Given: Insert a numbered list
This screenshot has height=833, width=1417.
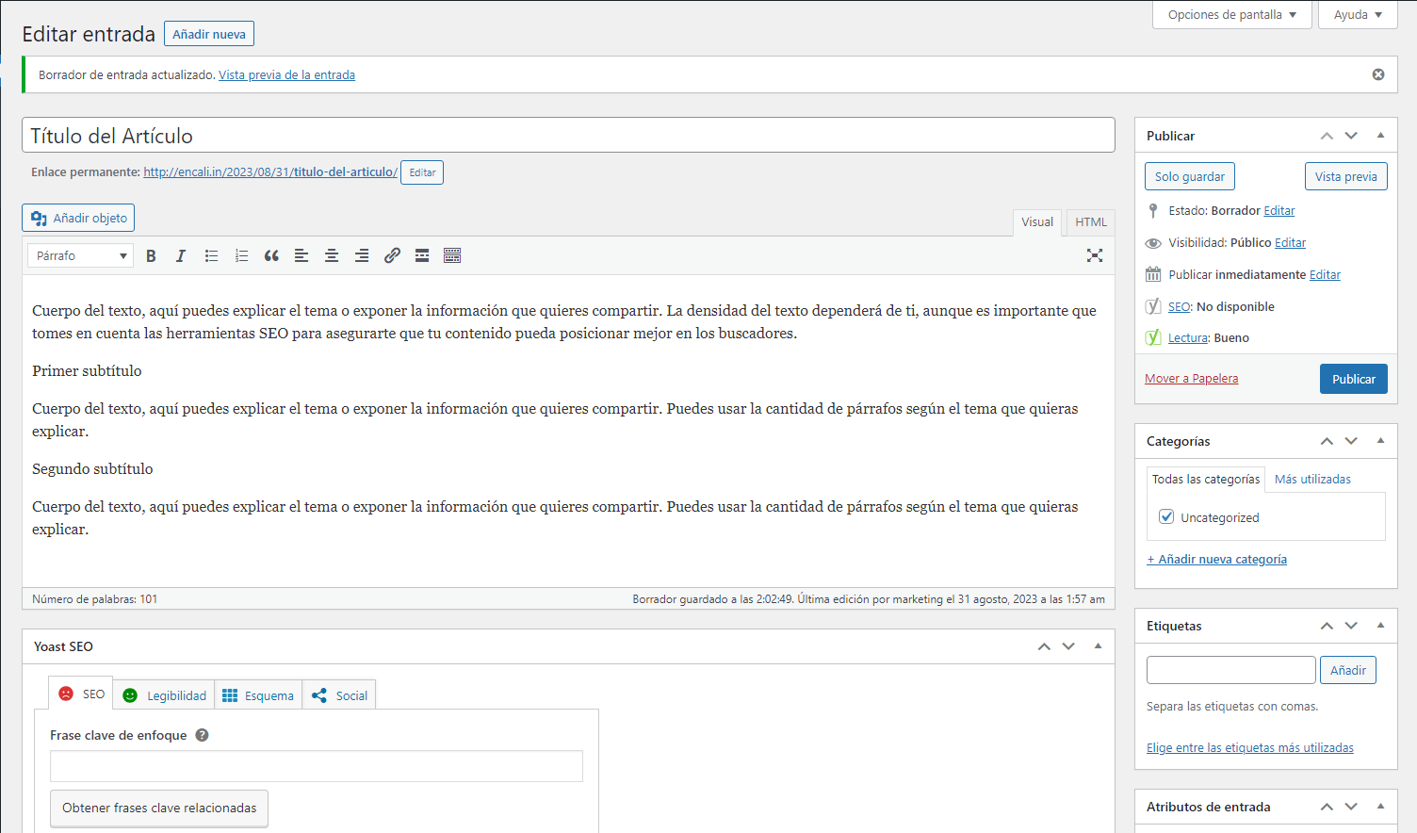Looking at the screenshot, I should tap(241, 255).
